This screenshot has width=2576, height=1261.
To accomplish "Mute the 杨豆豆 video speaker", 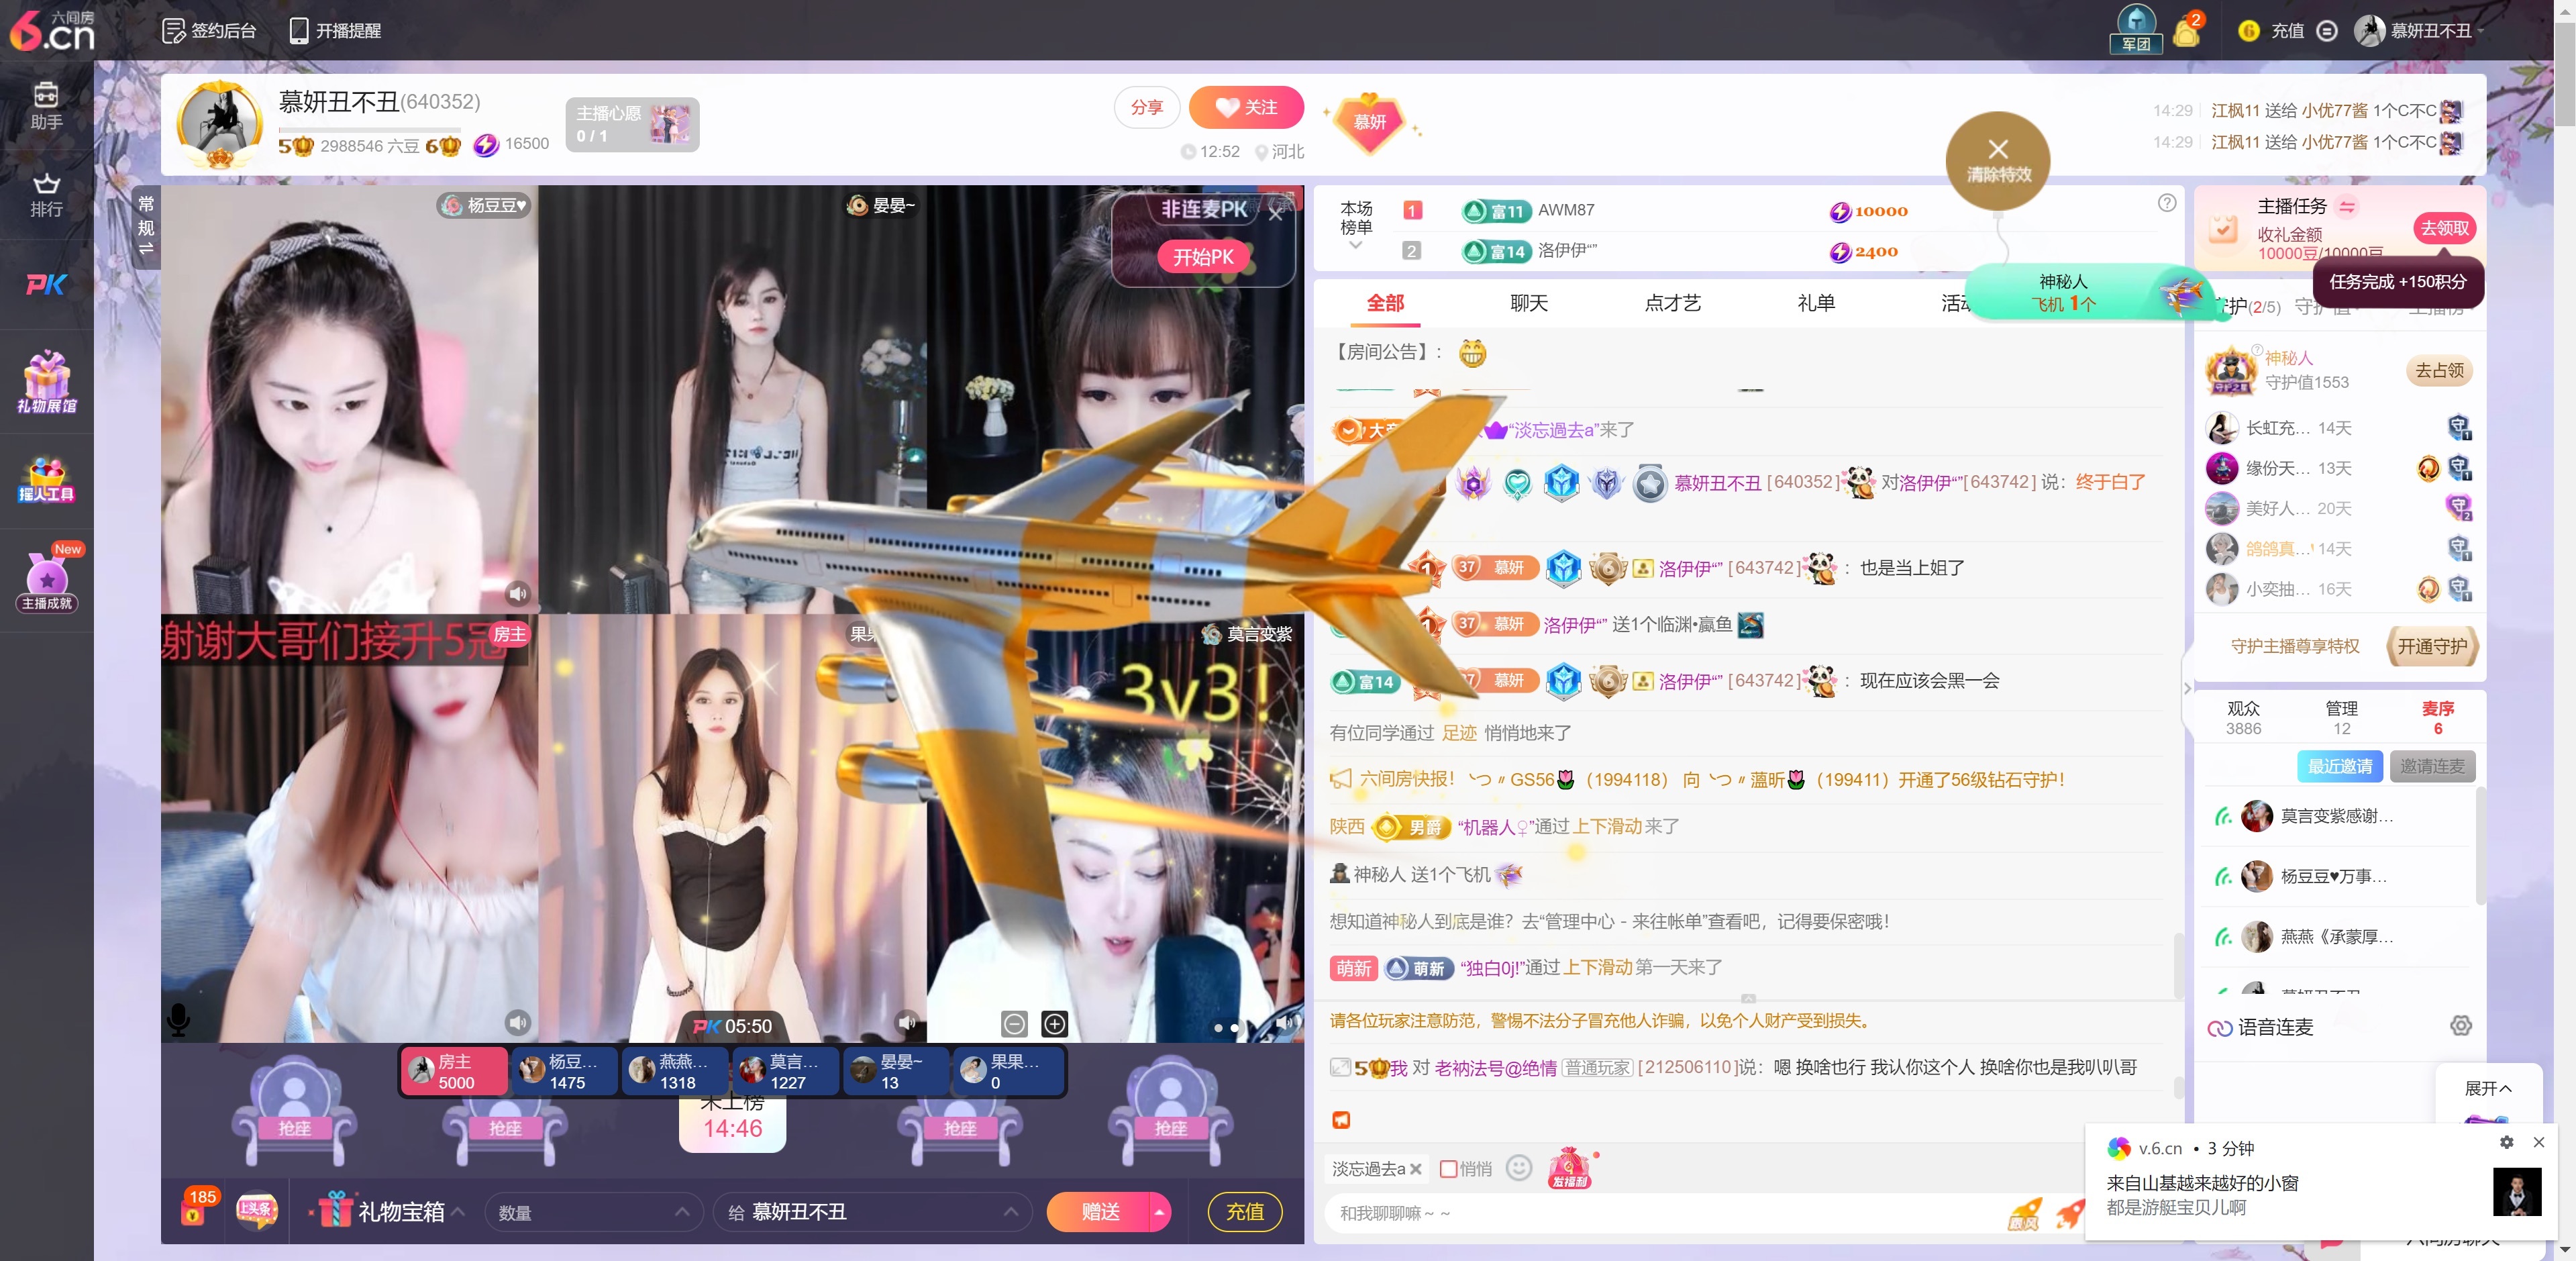I will (517, 593).
